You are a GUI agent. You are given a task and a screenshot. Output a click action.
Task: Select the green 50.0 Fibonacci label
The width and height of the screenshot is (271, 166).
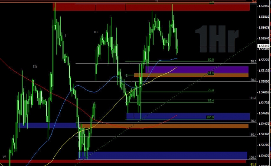(211, 60)
